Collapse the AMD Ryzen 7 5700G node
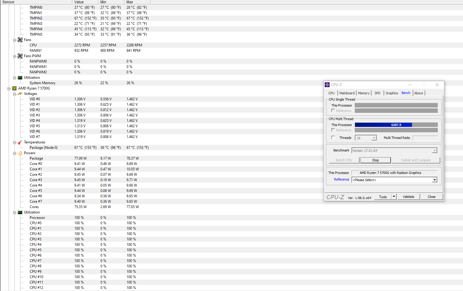This screenshot has height=291, width=463. pos(9,89)
